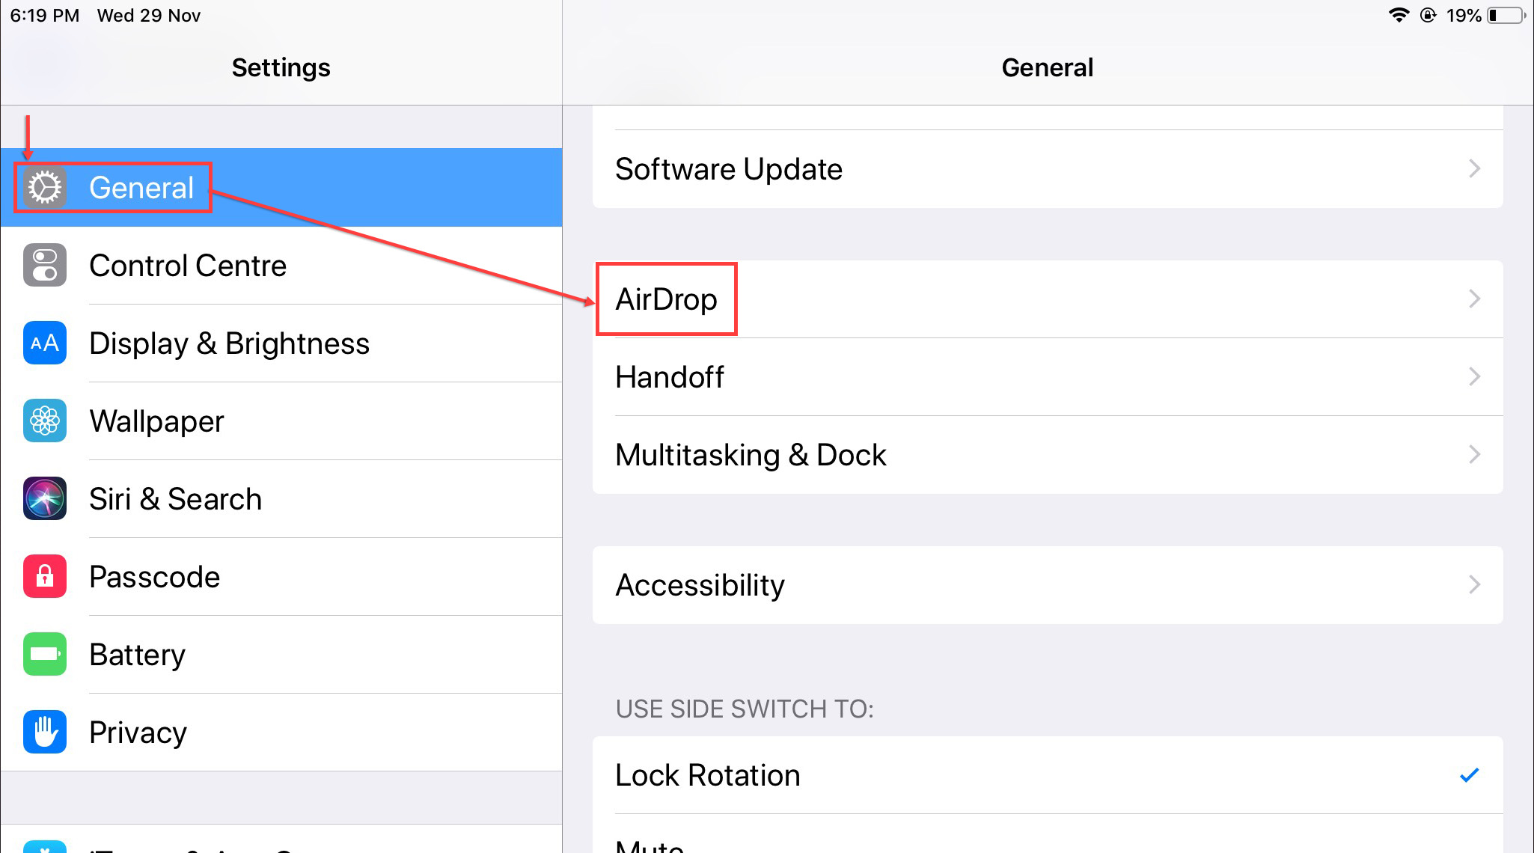Tap the Privacy hand icon
Viewport: 1534px width, 853px height.
pos(45,732)
